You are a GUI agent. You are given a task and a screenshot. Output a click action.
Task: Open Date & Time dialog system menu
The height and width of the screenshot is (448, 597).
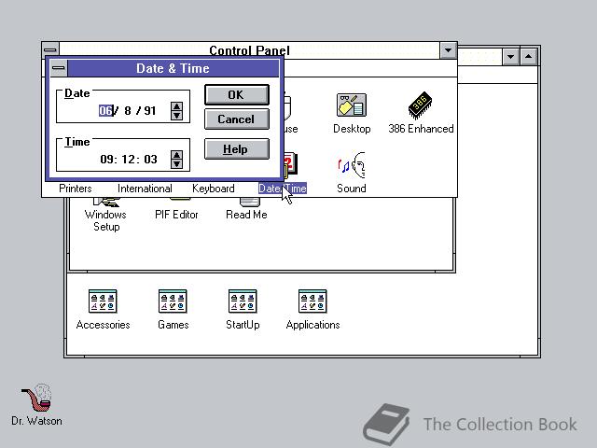tap(59, 68)
